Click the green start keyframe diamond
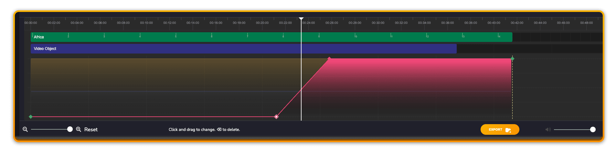The height and width of the screenshot is (158, 616). pyautogui.click(x=31, y=117)
